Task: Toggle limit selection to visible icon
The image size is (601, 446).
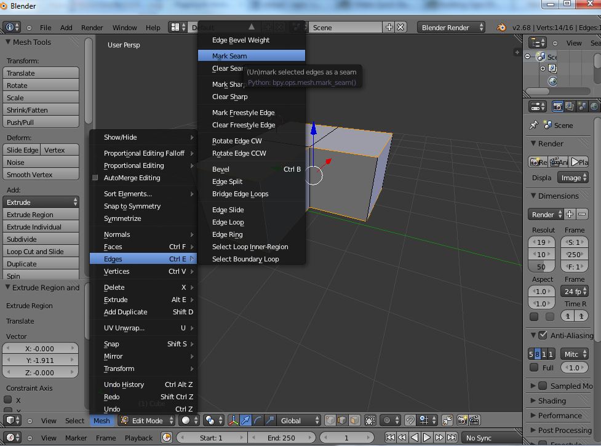Action: (370, 420)
